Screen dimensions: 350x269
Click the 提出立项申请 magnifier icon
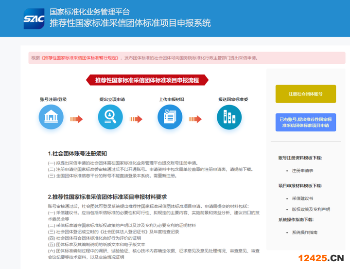coord(110,117)
